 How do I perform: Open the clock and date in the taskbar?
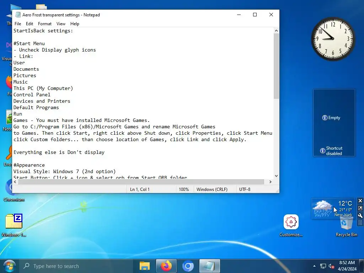point(347,266)
